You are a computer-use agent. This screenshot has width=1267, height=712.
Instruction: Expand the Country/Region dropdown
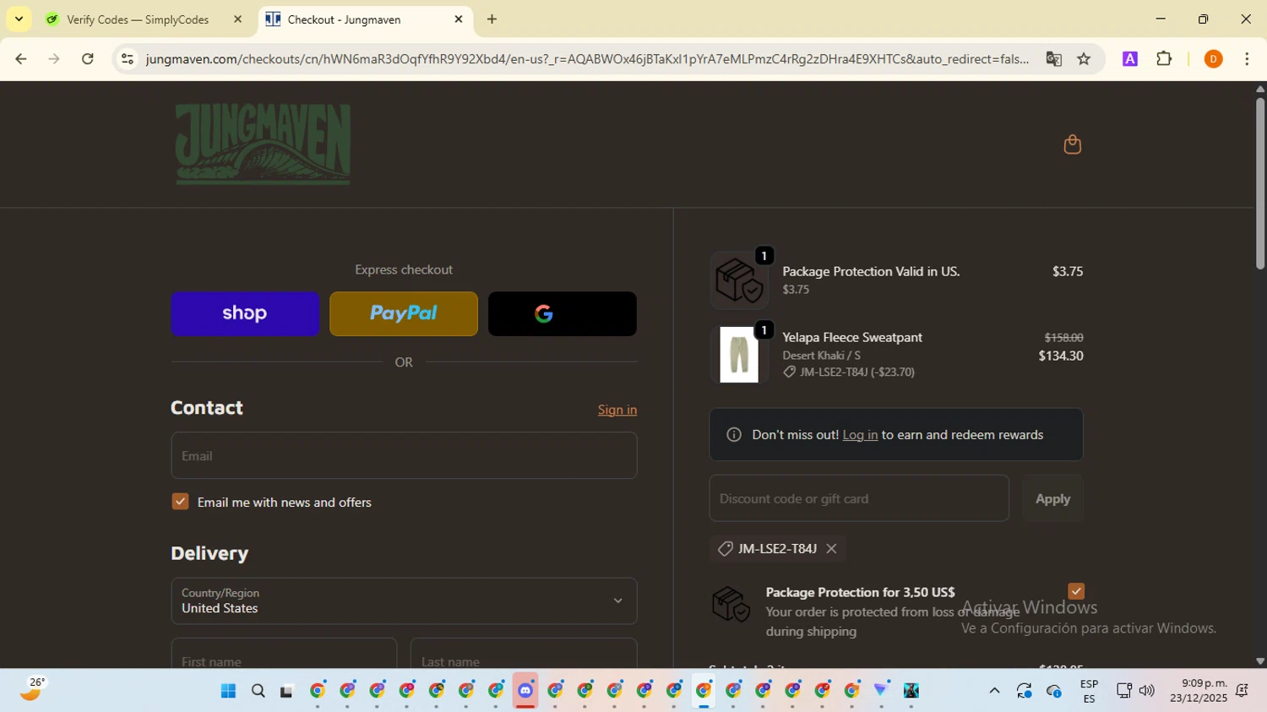pos(404,601)
